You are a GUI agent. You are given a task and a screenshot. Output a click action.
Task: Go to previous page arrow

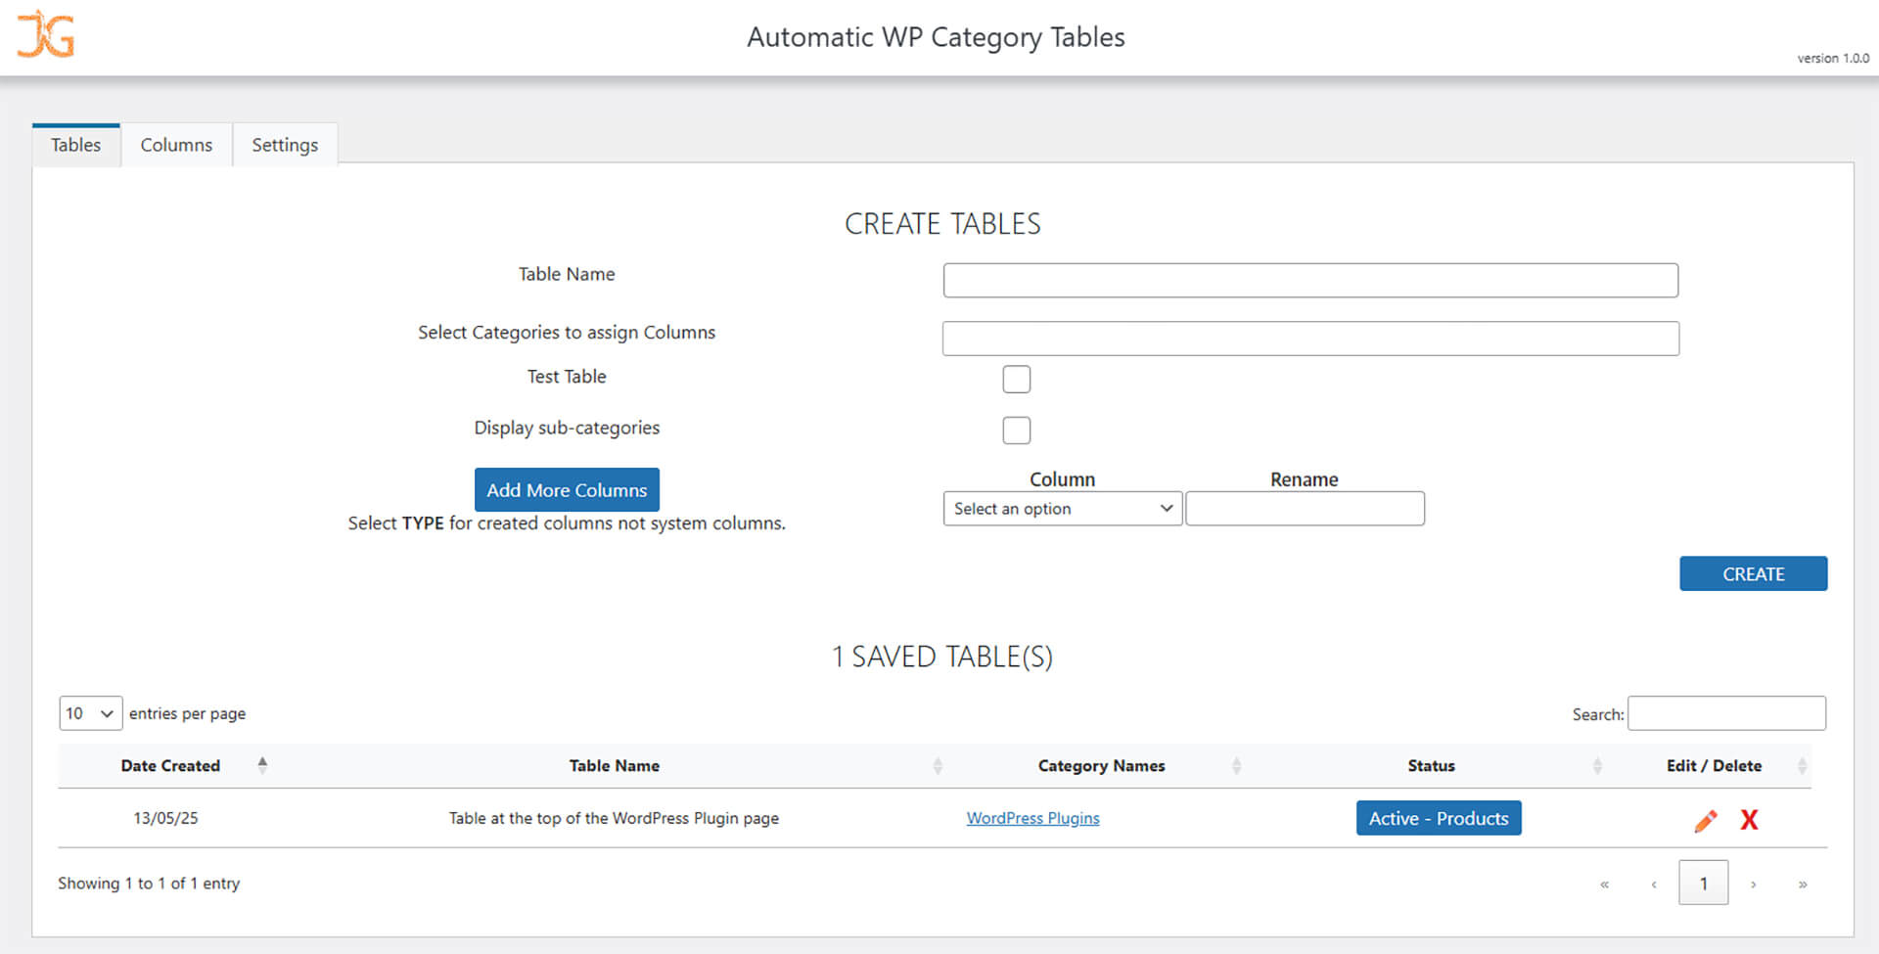(1654, 884)
